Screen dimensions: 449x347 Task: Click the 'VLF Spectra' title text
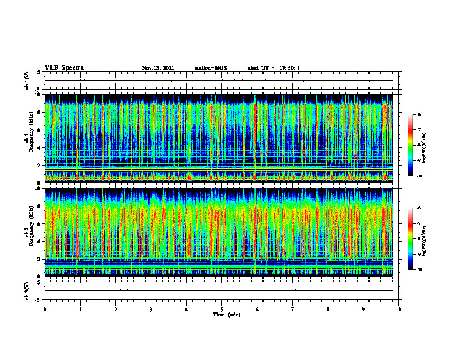[x=64, y=68]
